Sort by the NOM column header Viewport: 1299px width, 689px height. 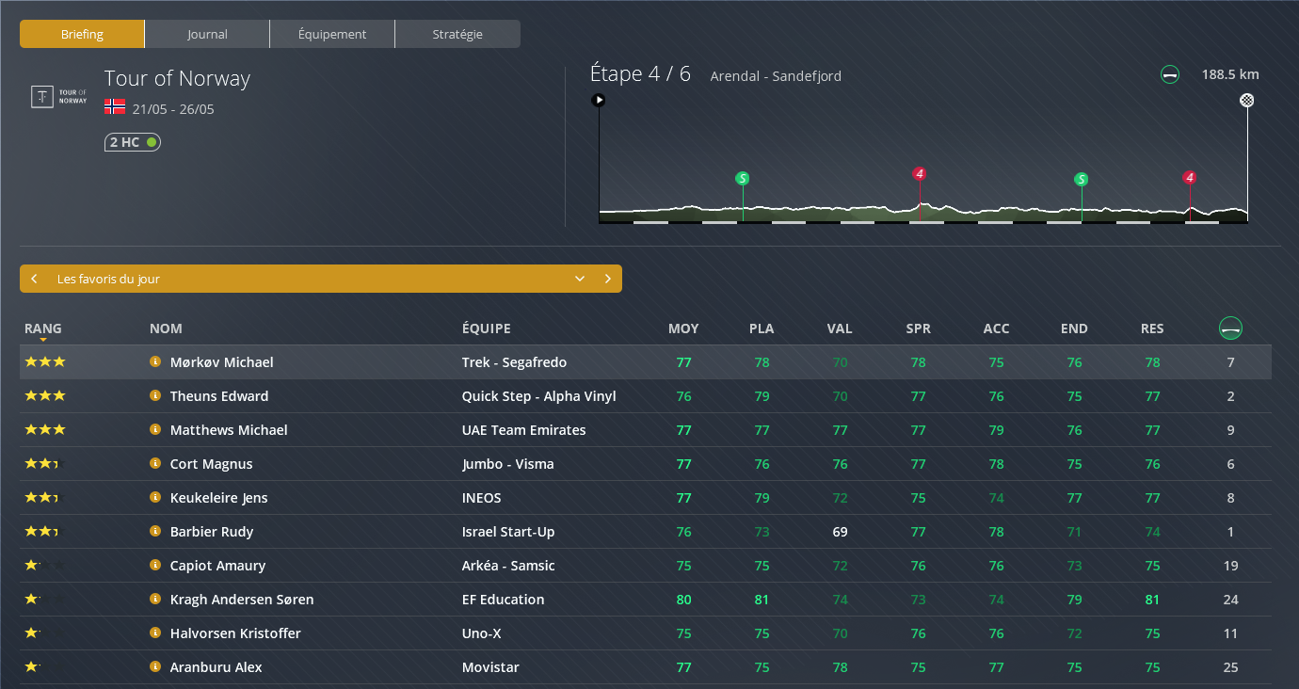click(166, 328)
